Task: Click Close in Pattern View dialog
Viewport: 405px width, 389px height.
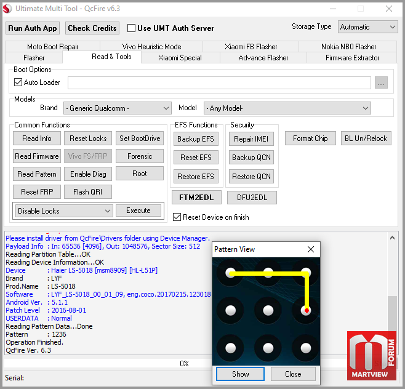Action: click(293, 374)
